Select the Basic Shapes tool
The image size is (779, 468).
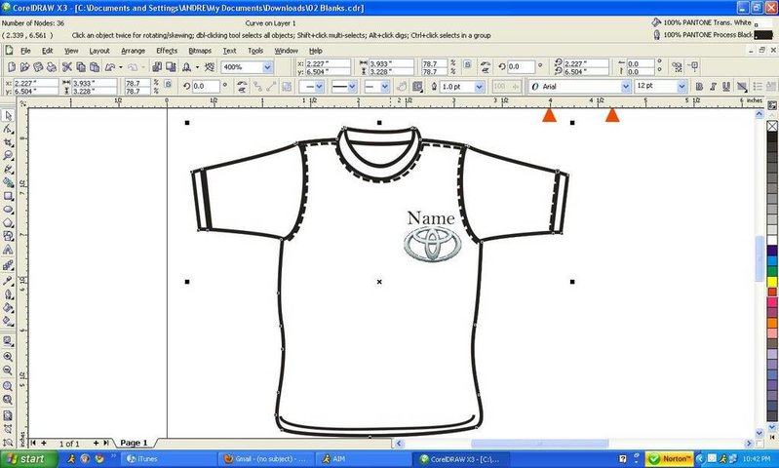(8, 236)
